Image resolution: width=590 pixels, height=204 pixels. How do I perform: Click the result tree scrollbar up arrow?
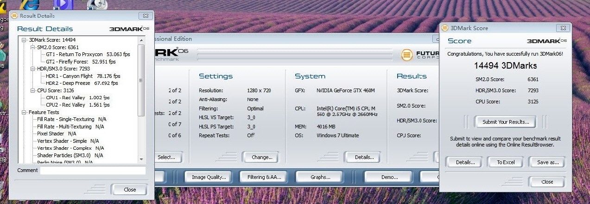coord(142,40)
